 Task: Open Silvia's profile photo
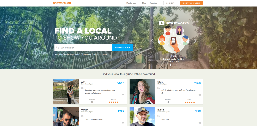coord(142,92)
